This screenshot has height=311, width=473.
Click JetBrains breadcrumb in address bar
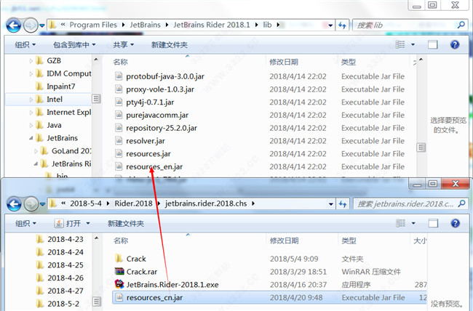tap(145, 25)
